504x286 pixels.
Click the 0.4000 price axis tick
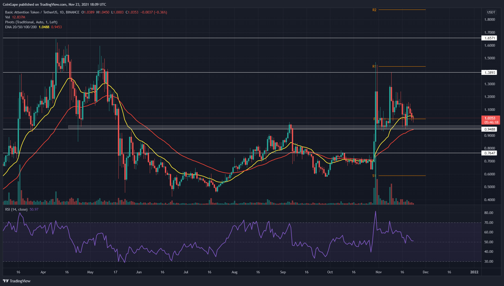490,200
